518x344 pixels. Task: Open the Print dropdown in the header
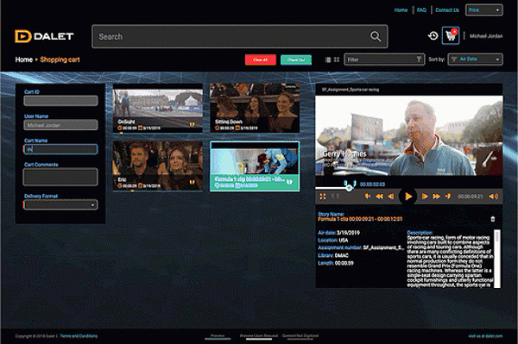(x=484, y=9)
